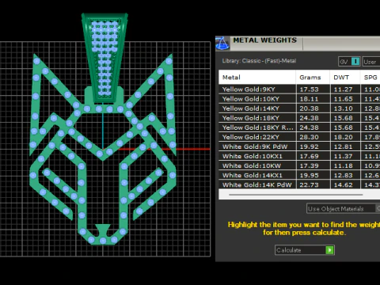
Task: Select the User option
Action: (x=371, y=62)
